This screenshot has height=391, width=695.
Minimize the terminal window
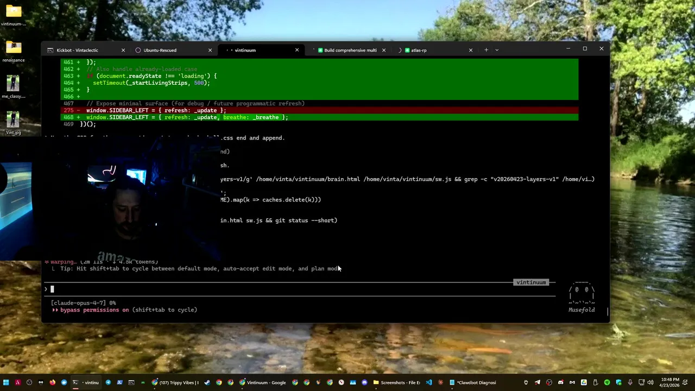click(568, 49)
